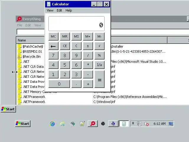189x142 pixels.
Task: Open the Calculator Help menu
Action: (69, 11)
